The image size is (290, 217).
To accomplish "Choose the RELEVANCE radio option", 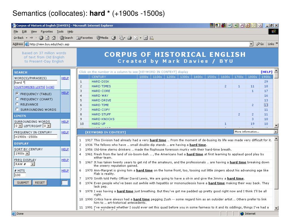I will (17, 104).
